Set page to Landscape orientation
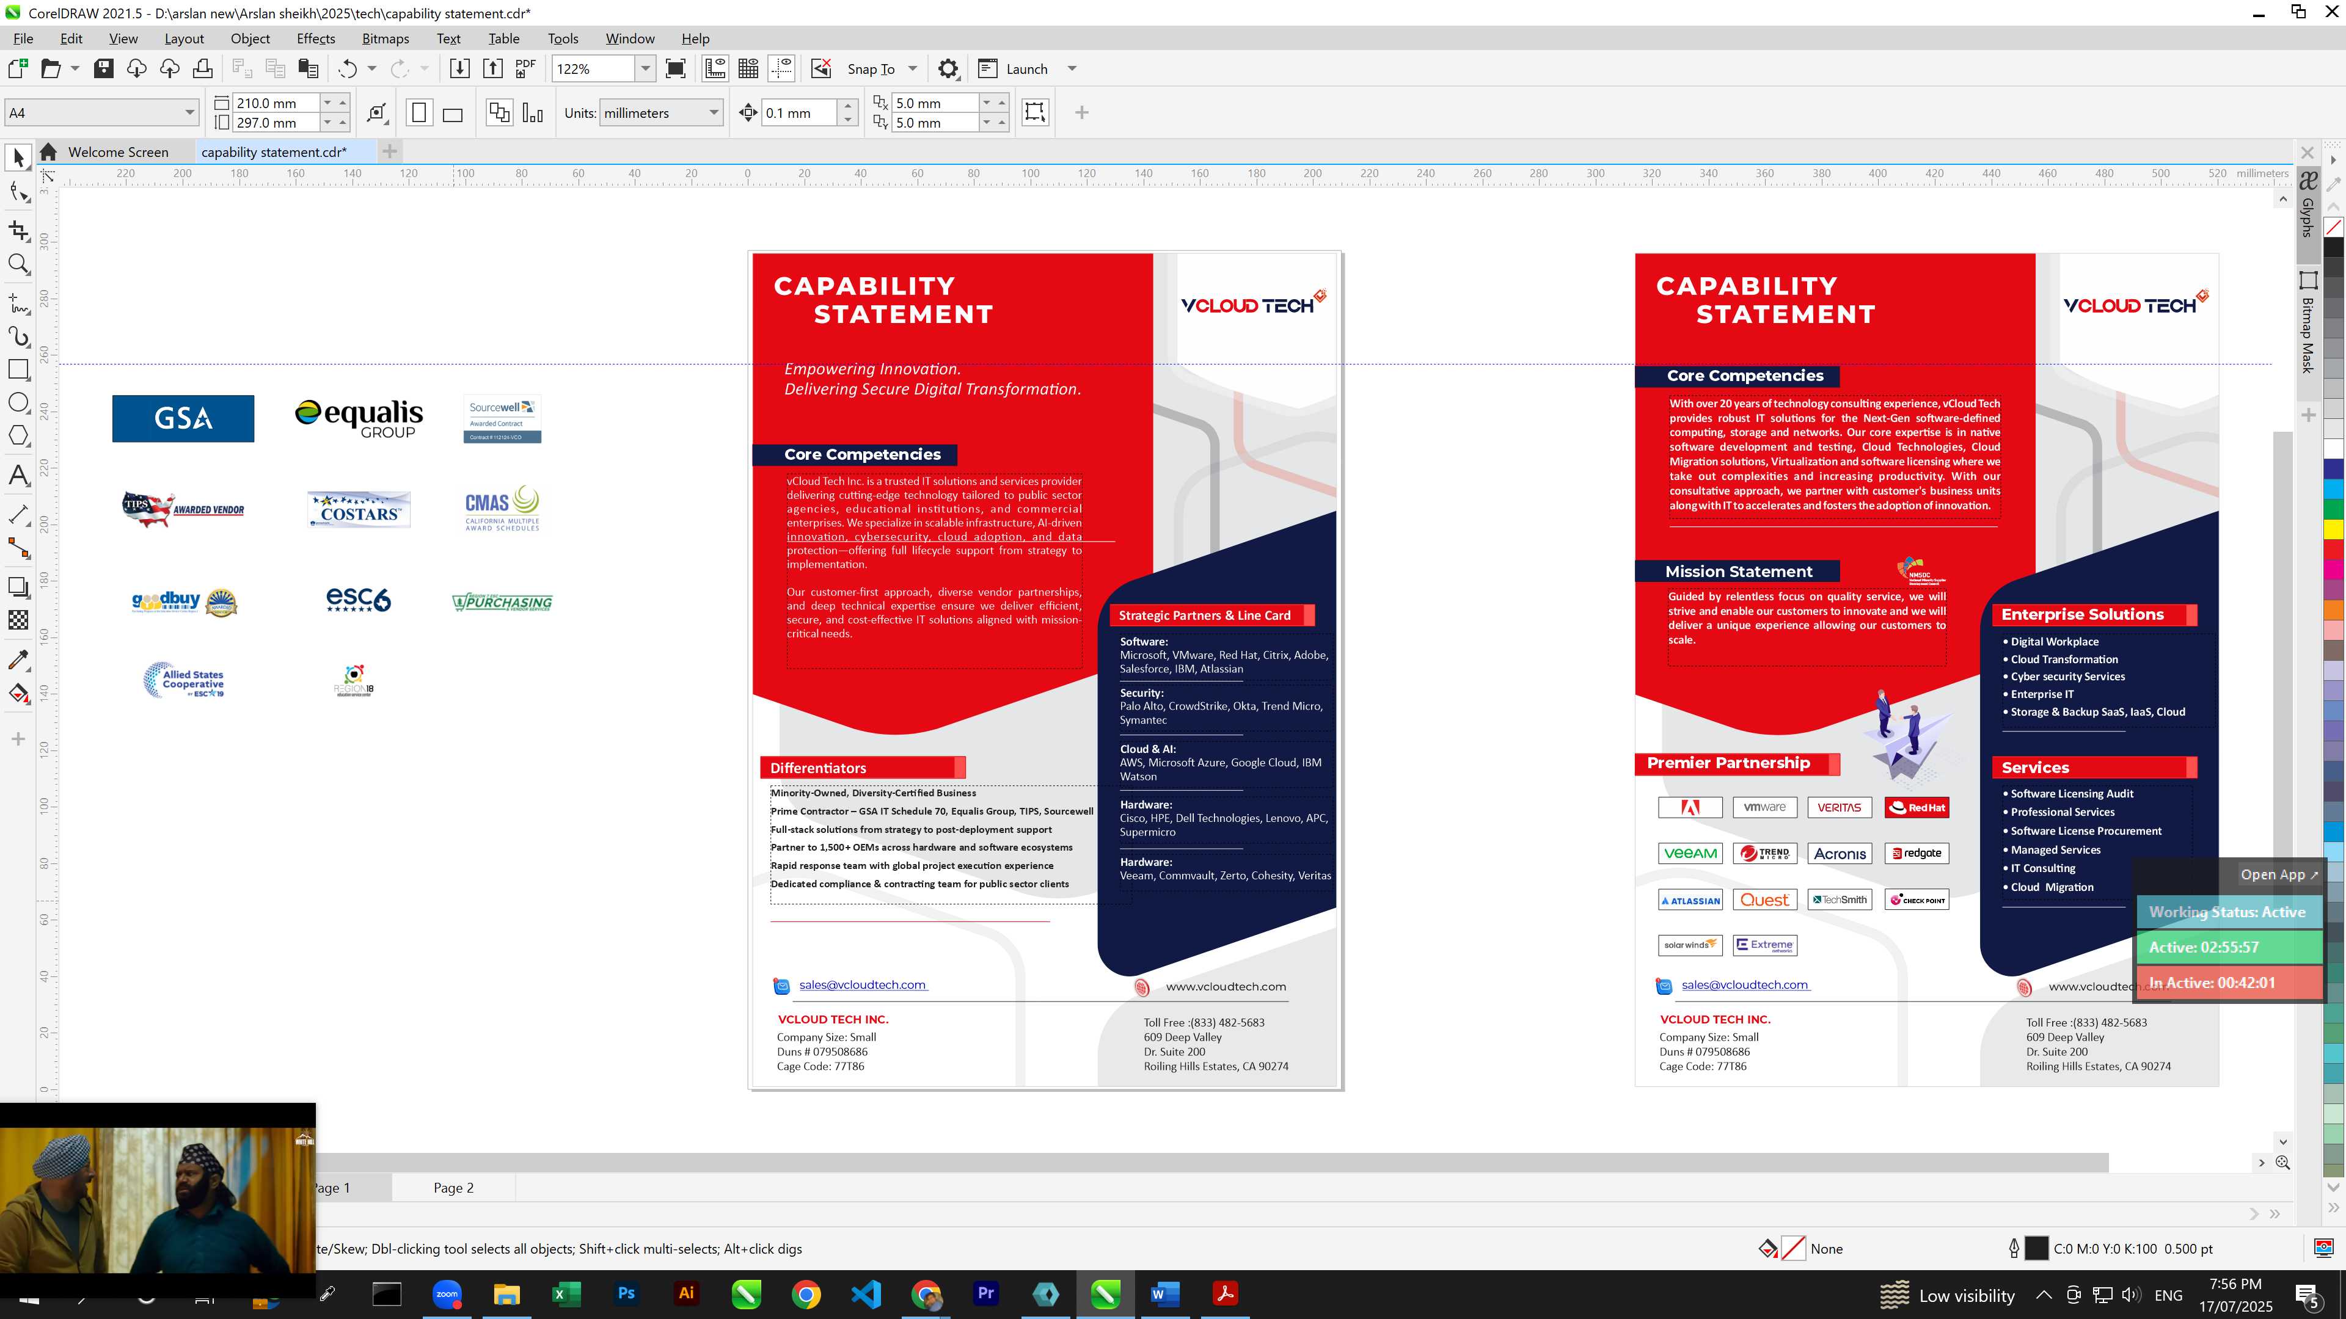The width and height of the screenshot is (2346, 1319). tap(453, 113)
